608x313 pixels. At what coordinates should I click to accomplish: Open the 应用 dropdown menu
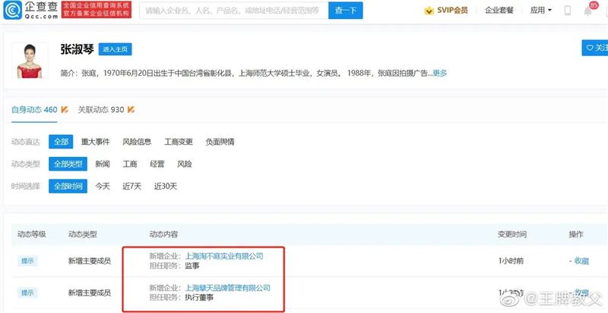(x=541, y=11)
